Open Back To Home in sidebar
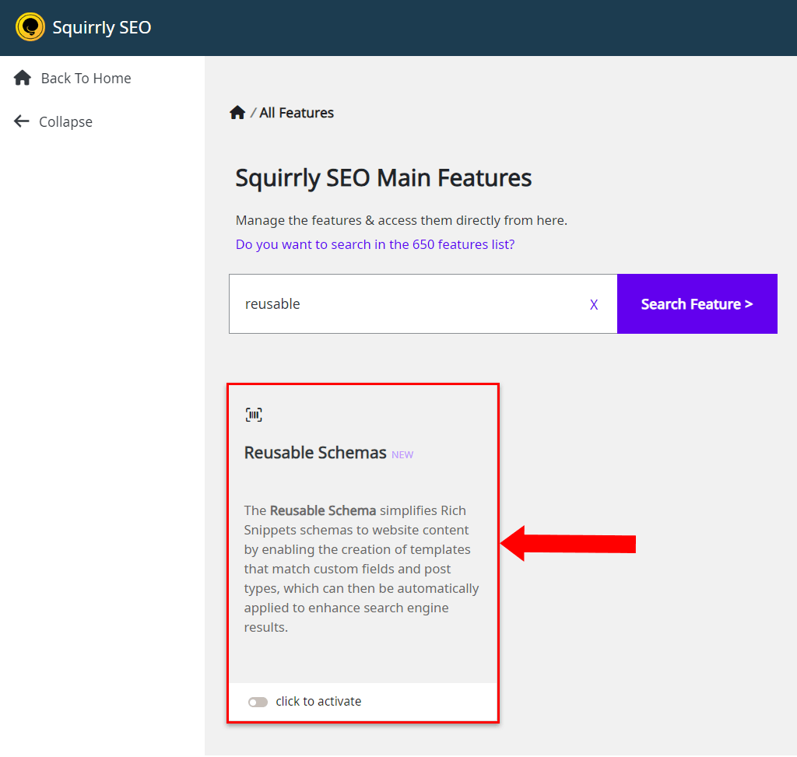 click(72, 79)
